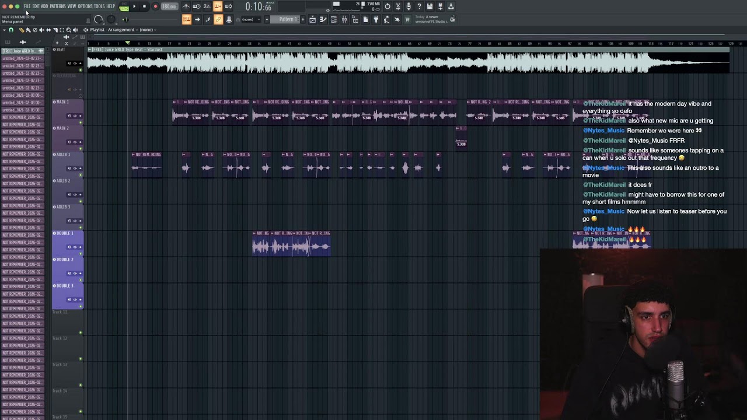Open the TOOLS menu
The image size is (747, 420).
pos(99,6)
